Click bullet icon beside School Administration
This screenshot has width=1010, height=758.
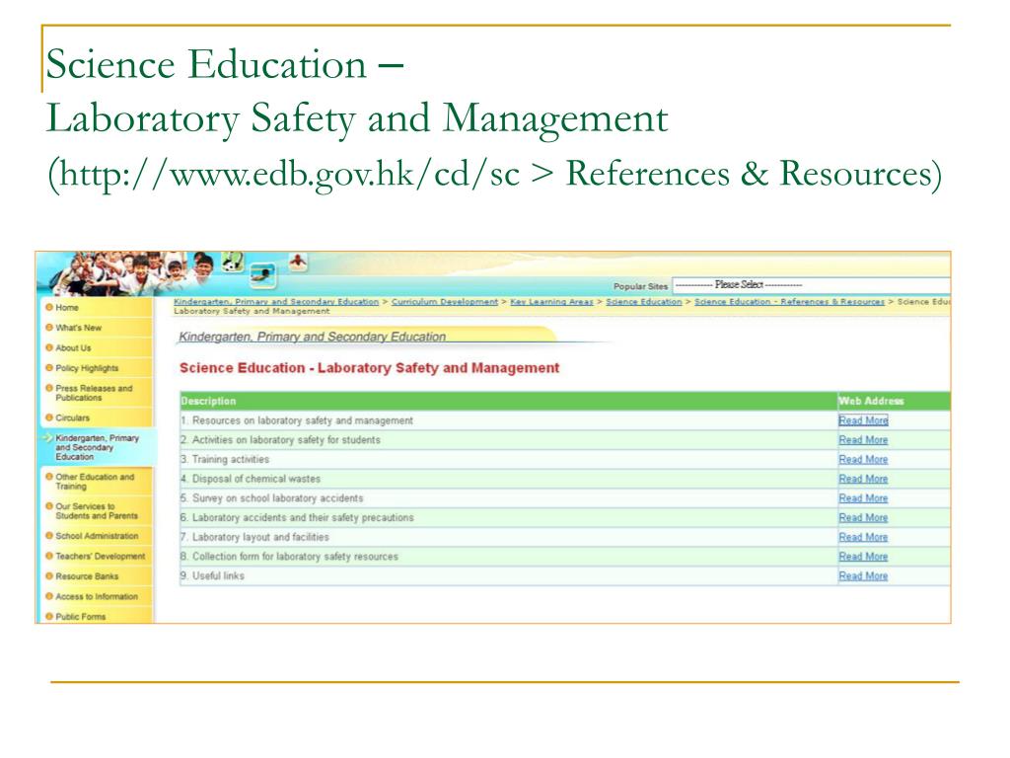point(49,535)
